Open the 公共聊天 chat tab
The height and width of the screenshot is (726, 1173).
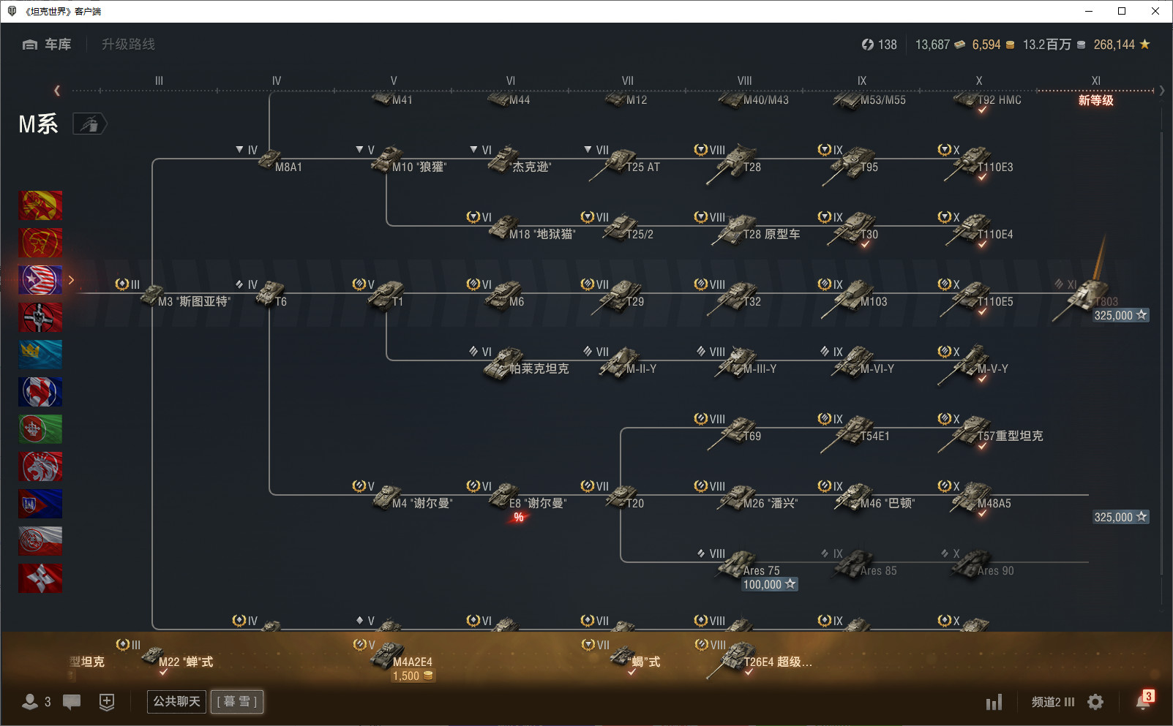pos(176,702)
